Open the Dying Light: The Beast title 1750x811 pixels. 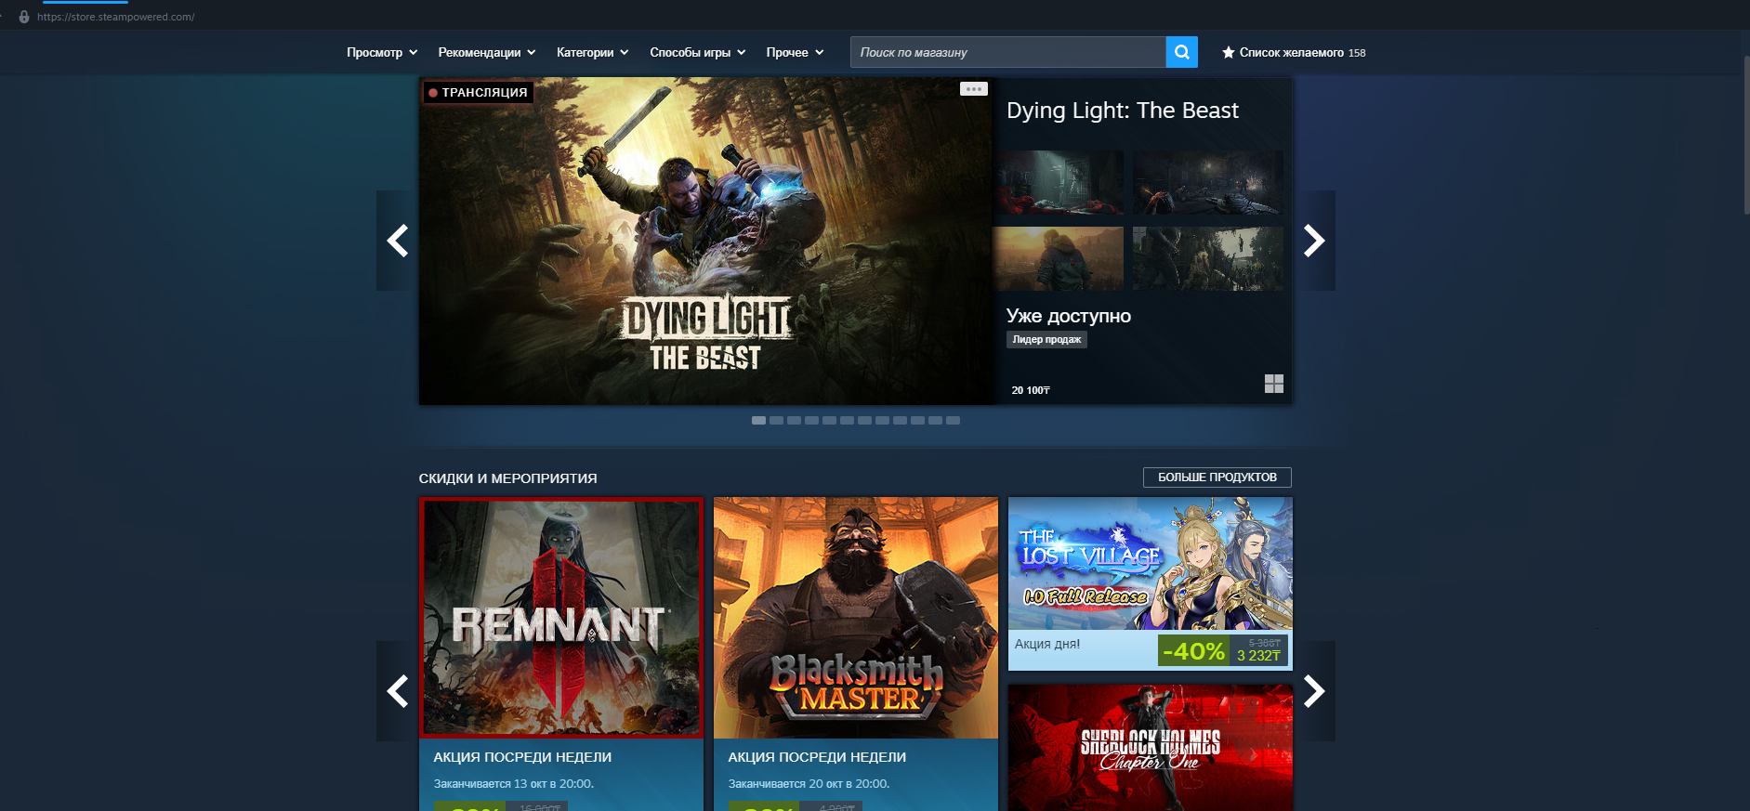(x=1123, y=111)
